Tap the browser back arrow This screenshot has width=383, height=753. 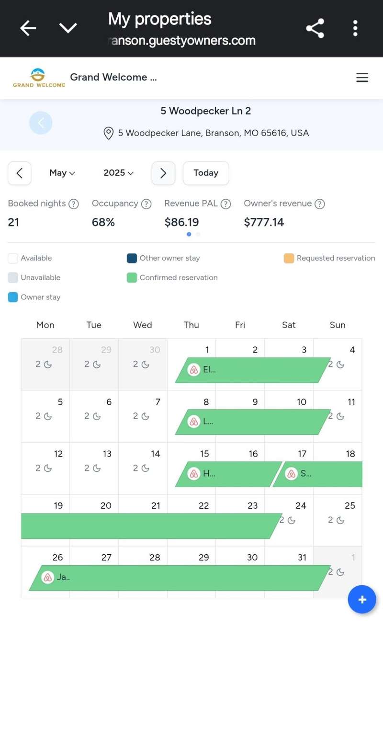[x=28, y=28]
